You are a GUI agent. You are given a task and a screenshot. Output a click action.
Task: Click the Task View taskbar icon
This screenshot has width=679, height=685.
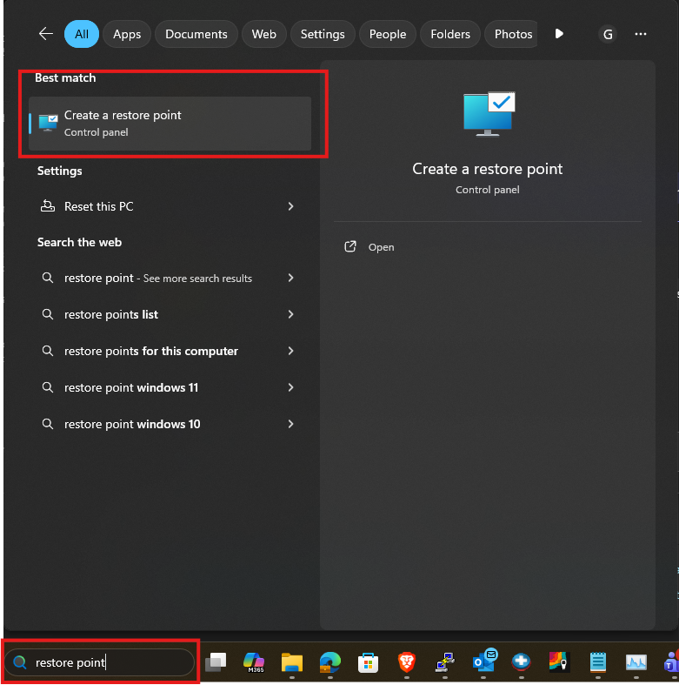pyautogui.click(x=216, y=661)
